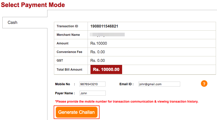Image resolution: width=217 pixels, height=120 pixels.
Task: Click the transaction ID number 1908011546821
Action: click(x=104, y=26)
